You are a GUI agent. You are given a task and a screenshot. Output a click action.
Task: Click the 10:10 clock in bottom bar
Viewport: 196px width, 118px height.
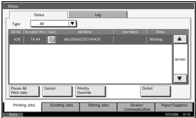tap(187, 115)
